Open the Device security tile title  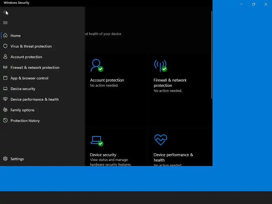pos(103,155)
